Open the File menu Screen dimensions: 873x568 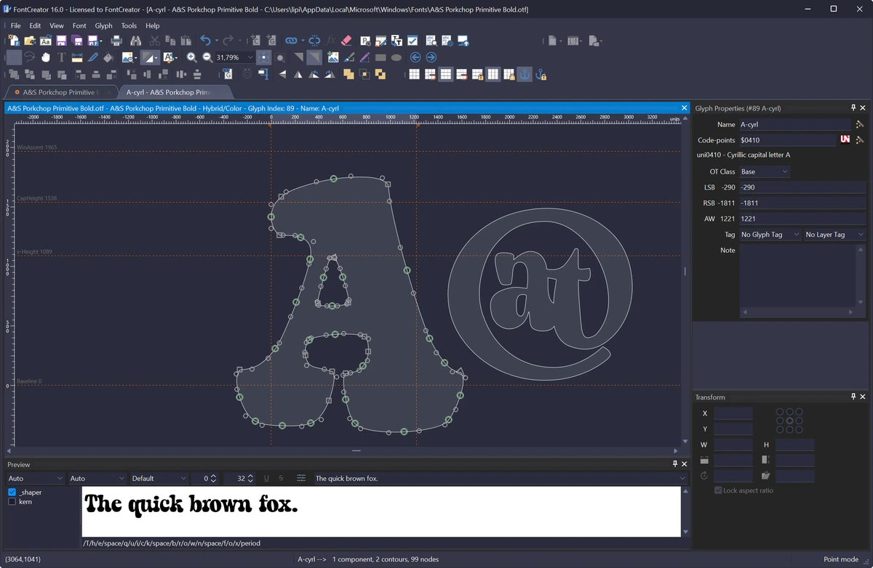15,25
